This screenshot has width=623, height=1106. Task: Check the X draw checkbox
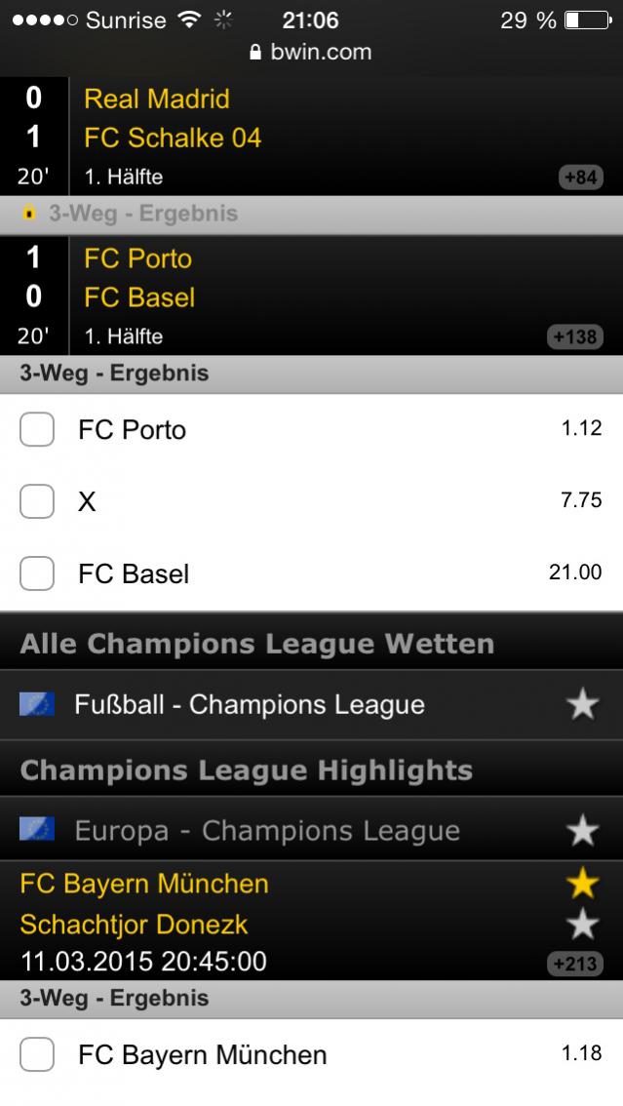(37, 501)
